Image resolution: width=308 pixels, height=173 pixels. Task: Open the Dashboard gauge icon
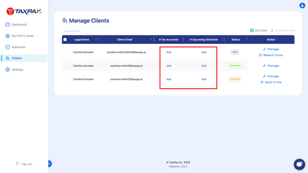(8, 25)
